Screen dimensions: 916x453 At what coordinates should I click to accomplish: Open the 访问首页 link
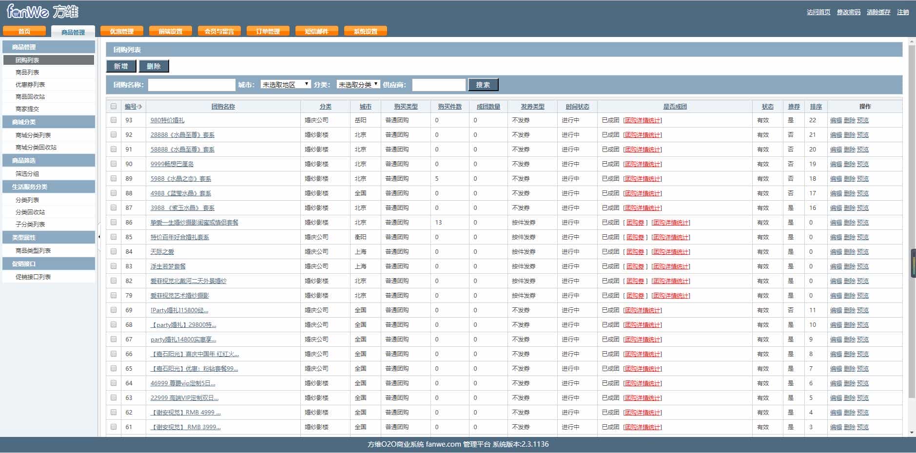(x=819, y=12)
